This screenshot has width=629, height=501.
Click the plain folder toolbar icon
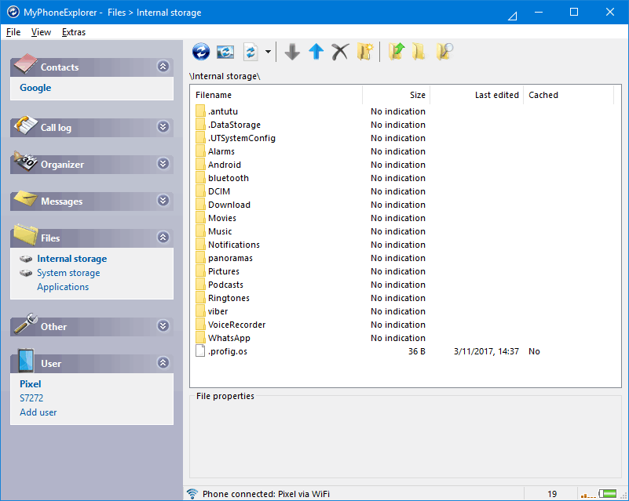click(419, 52)
